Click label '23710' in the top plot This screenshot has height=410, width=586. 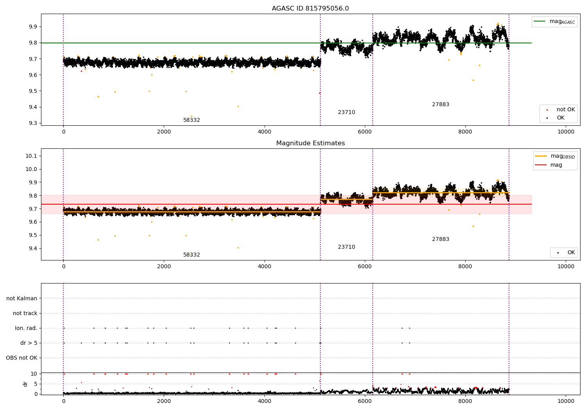tap(347, 112)
